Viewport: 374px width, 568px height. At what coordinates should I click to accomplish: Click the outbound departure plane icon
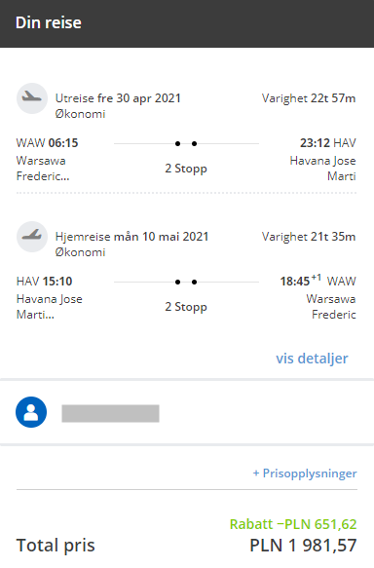click(32, 98)
